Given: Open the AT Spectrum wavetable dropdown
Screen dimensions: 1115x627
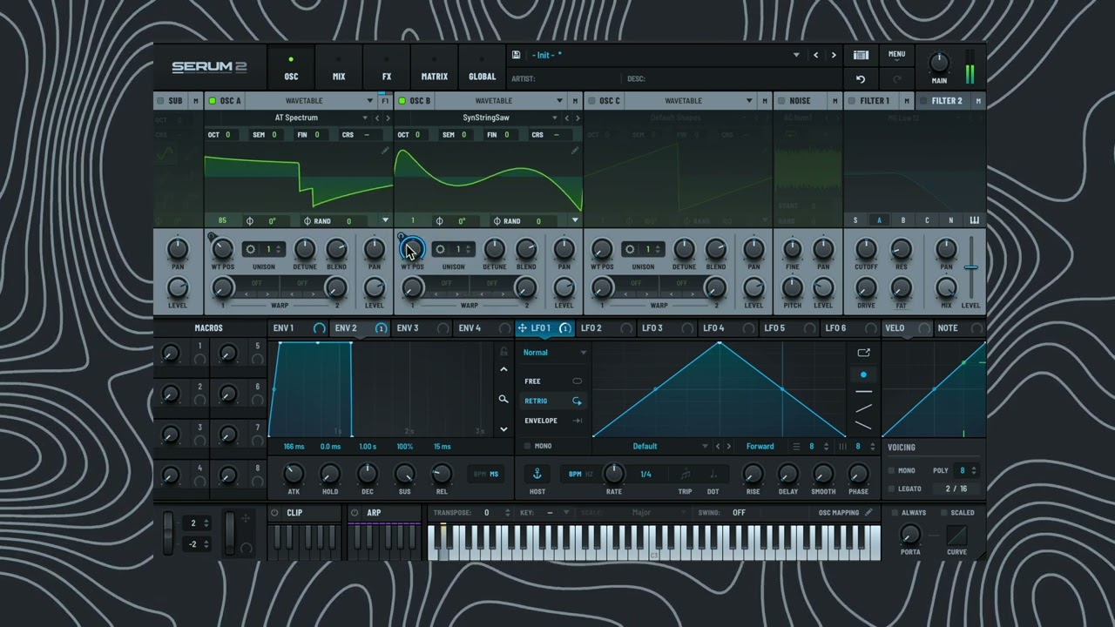Looking at the screenshot, I should 366,118.
